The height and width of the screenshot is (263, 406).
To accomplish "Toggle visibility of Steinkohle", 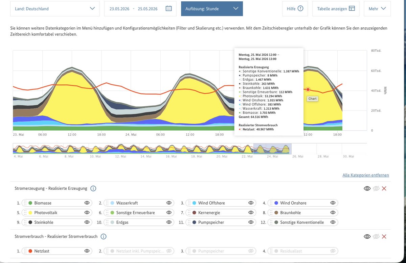I will pos(87,222).
